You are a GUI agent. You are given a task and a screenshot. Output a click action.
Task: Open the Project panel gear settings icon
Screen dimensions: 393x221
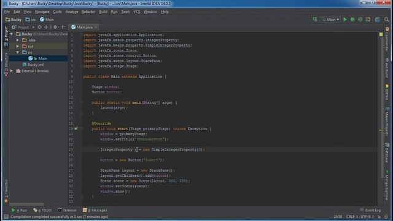[56, 27]
